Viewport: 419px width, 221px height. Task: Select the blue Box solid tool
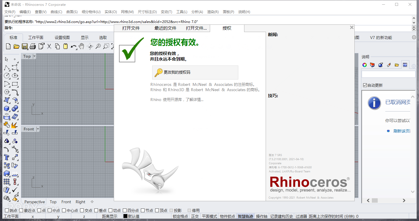pyautogui.click(x=7, y=108)
